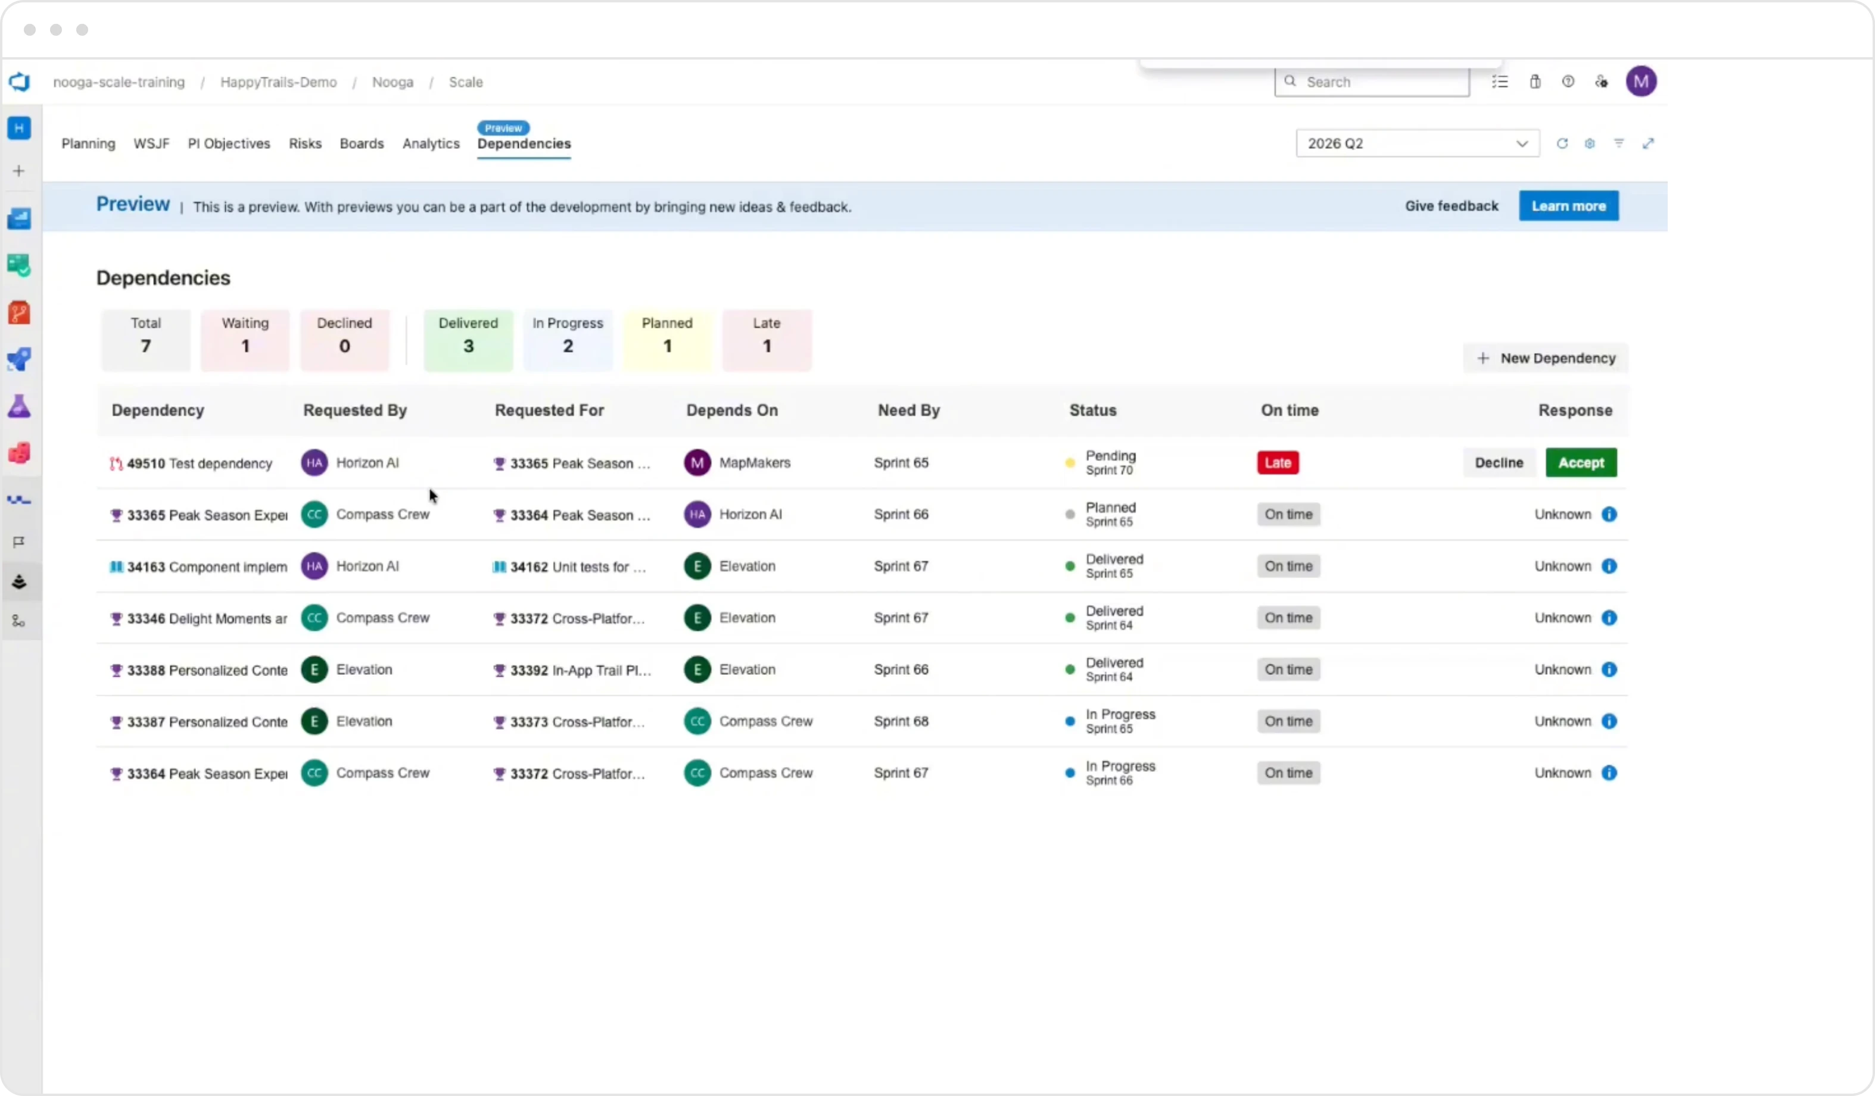Open the filter icon beside 2026 Q2
The width and height of the screenshot is (1875, 1096).
click(1618, 143)
